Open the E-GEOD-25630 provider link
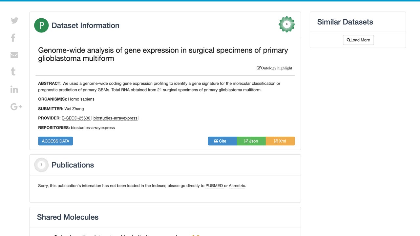 76,118
